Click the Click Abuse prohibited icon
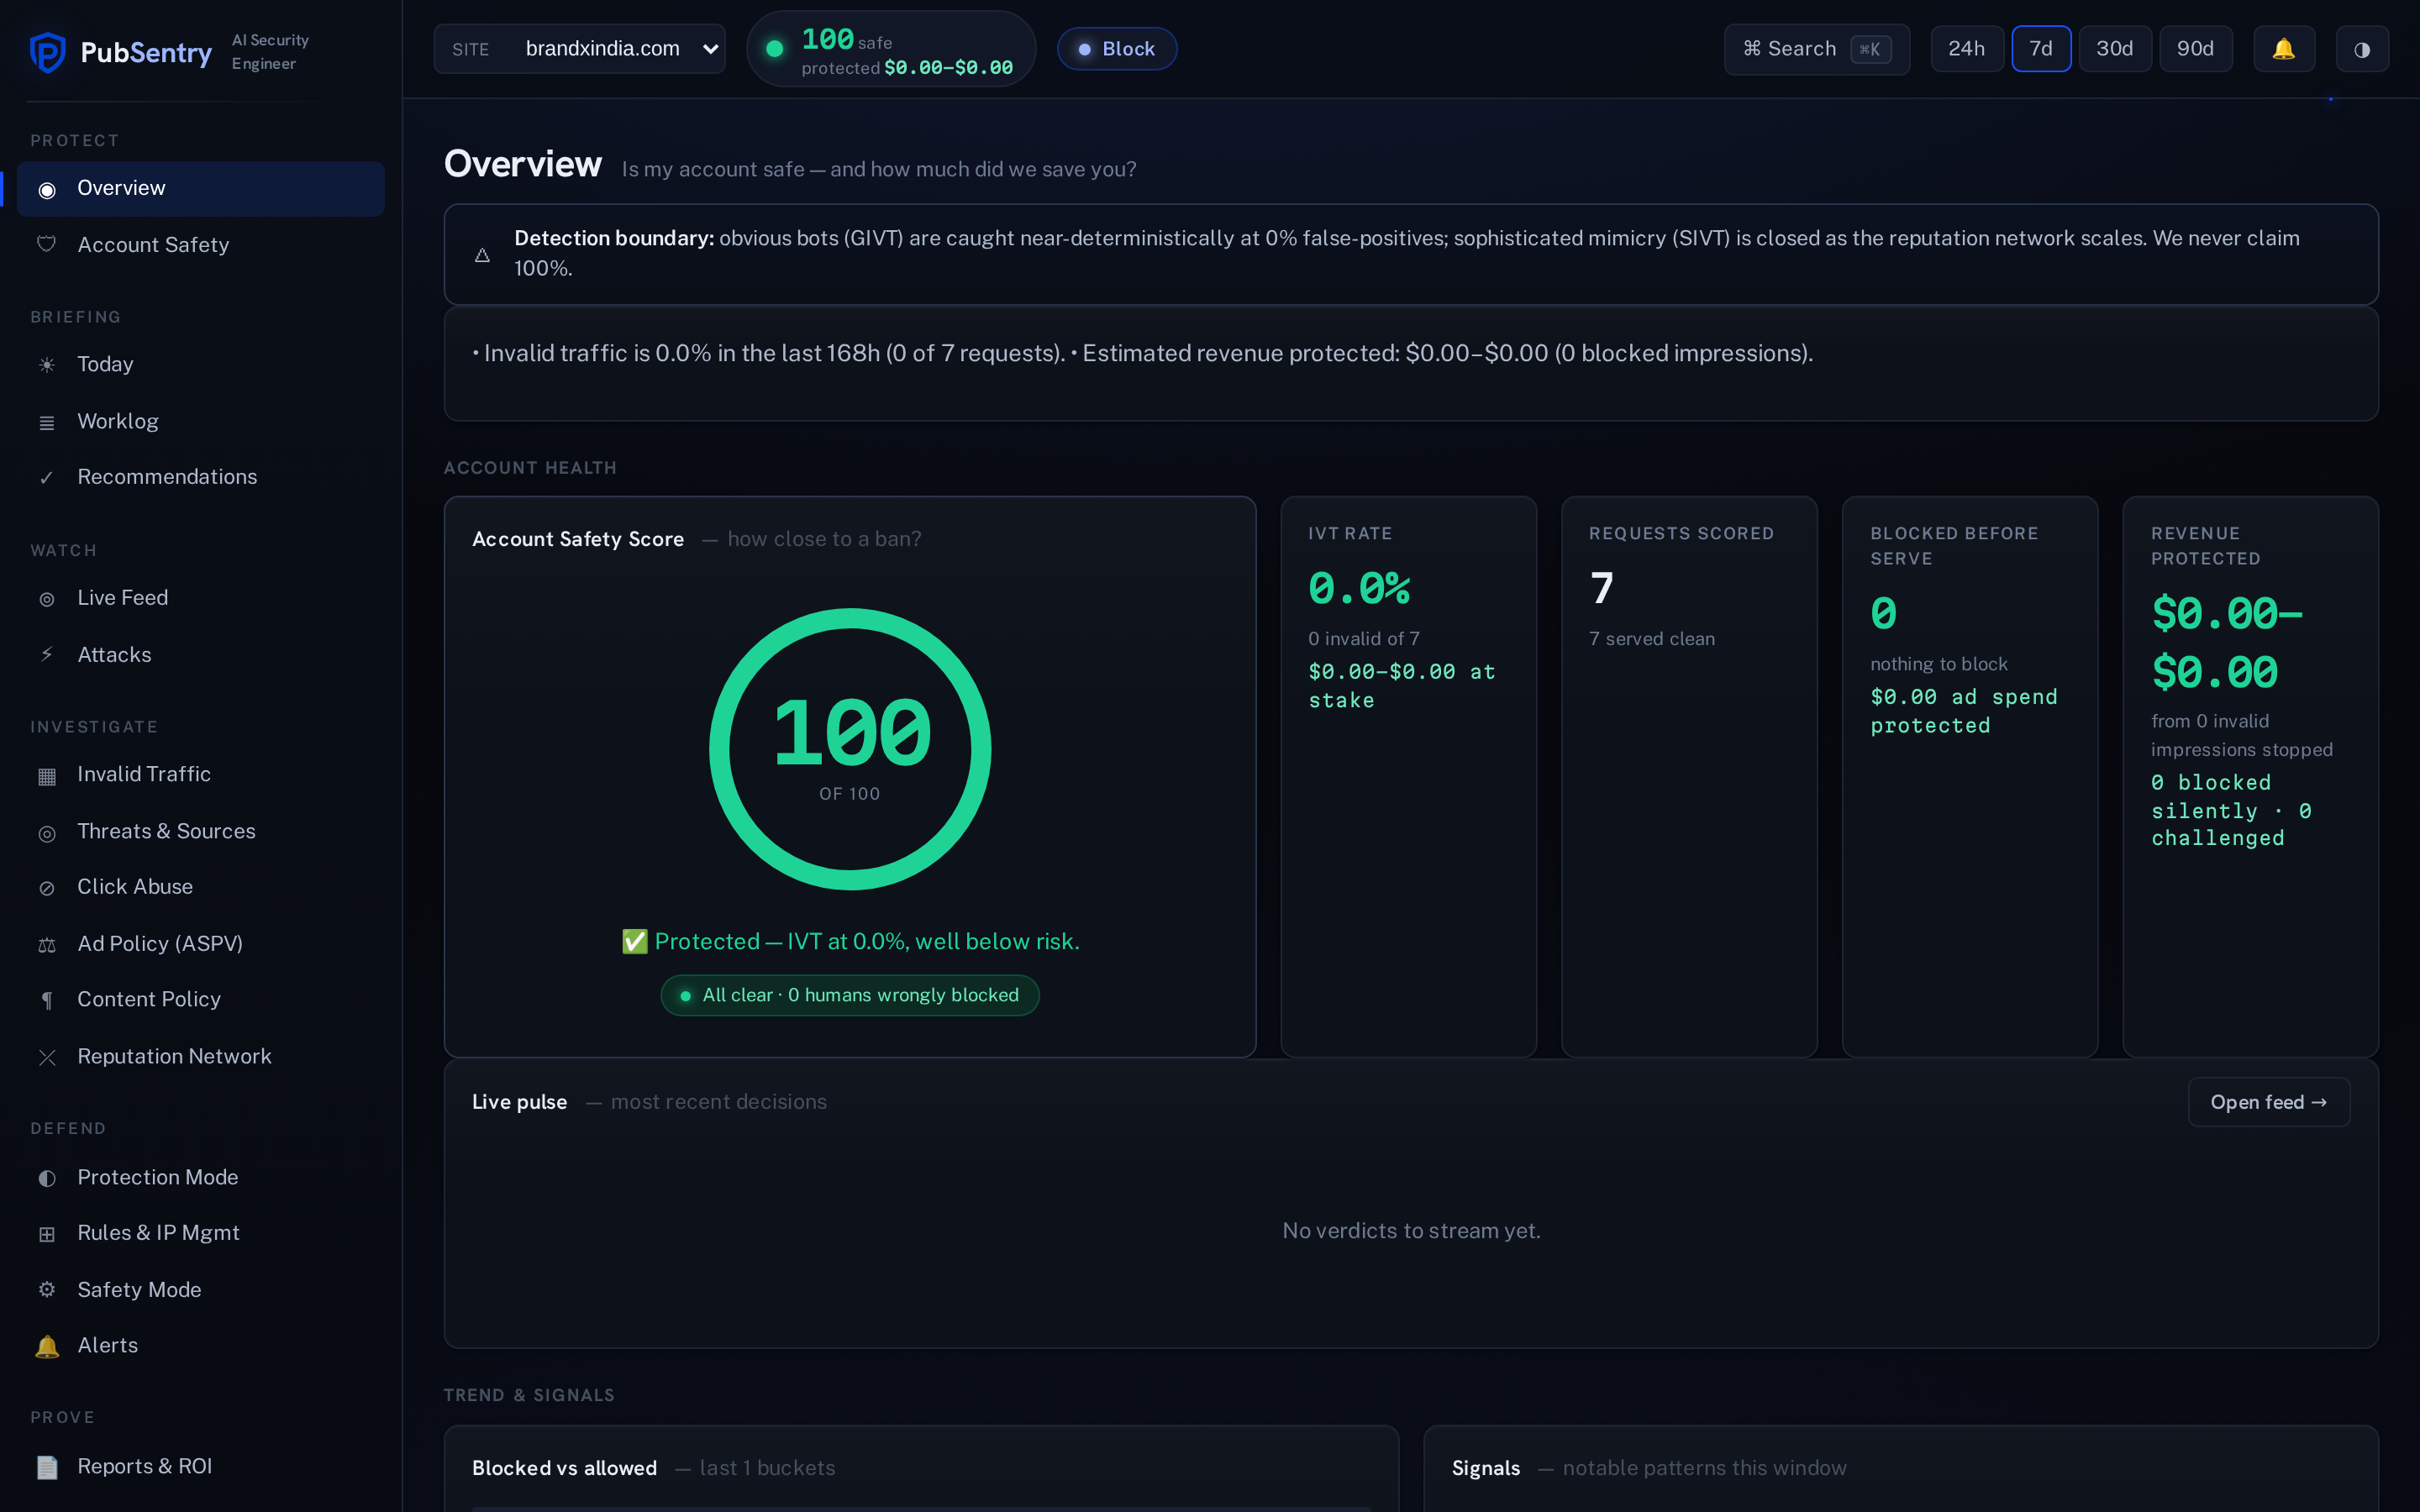The image size is (2420, 1512). 47,888
